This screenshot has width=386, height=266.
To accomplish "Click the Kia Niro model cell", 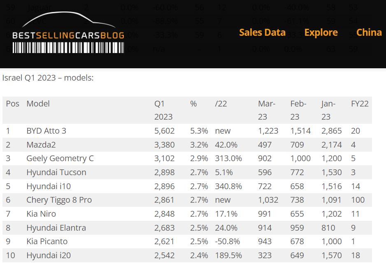I will tap(41, 214).
